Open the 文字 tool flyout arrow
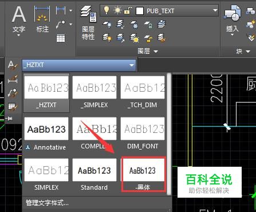 [x=19, y=35]
